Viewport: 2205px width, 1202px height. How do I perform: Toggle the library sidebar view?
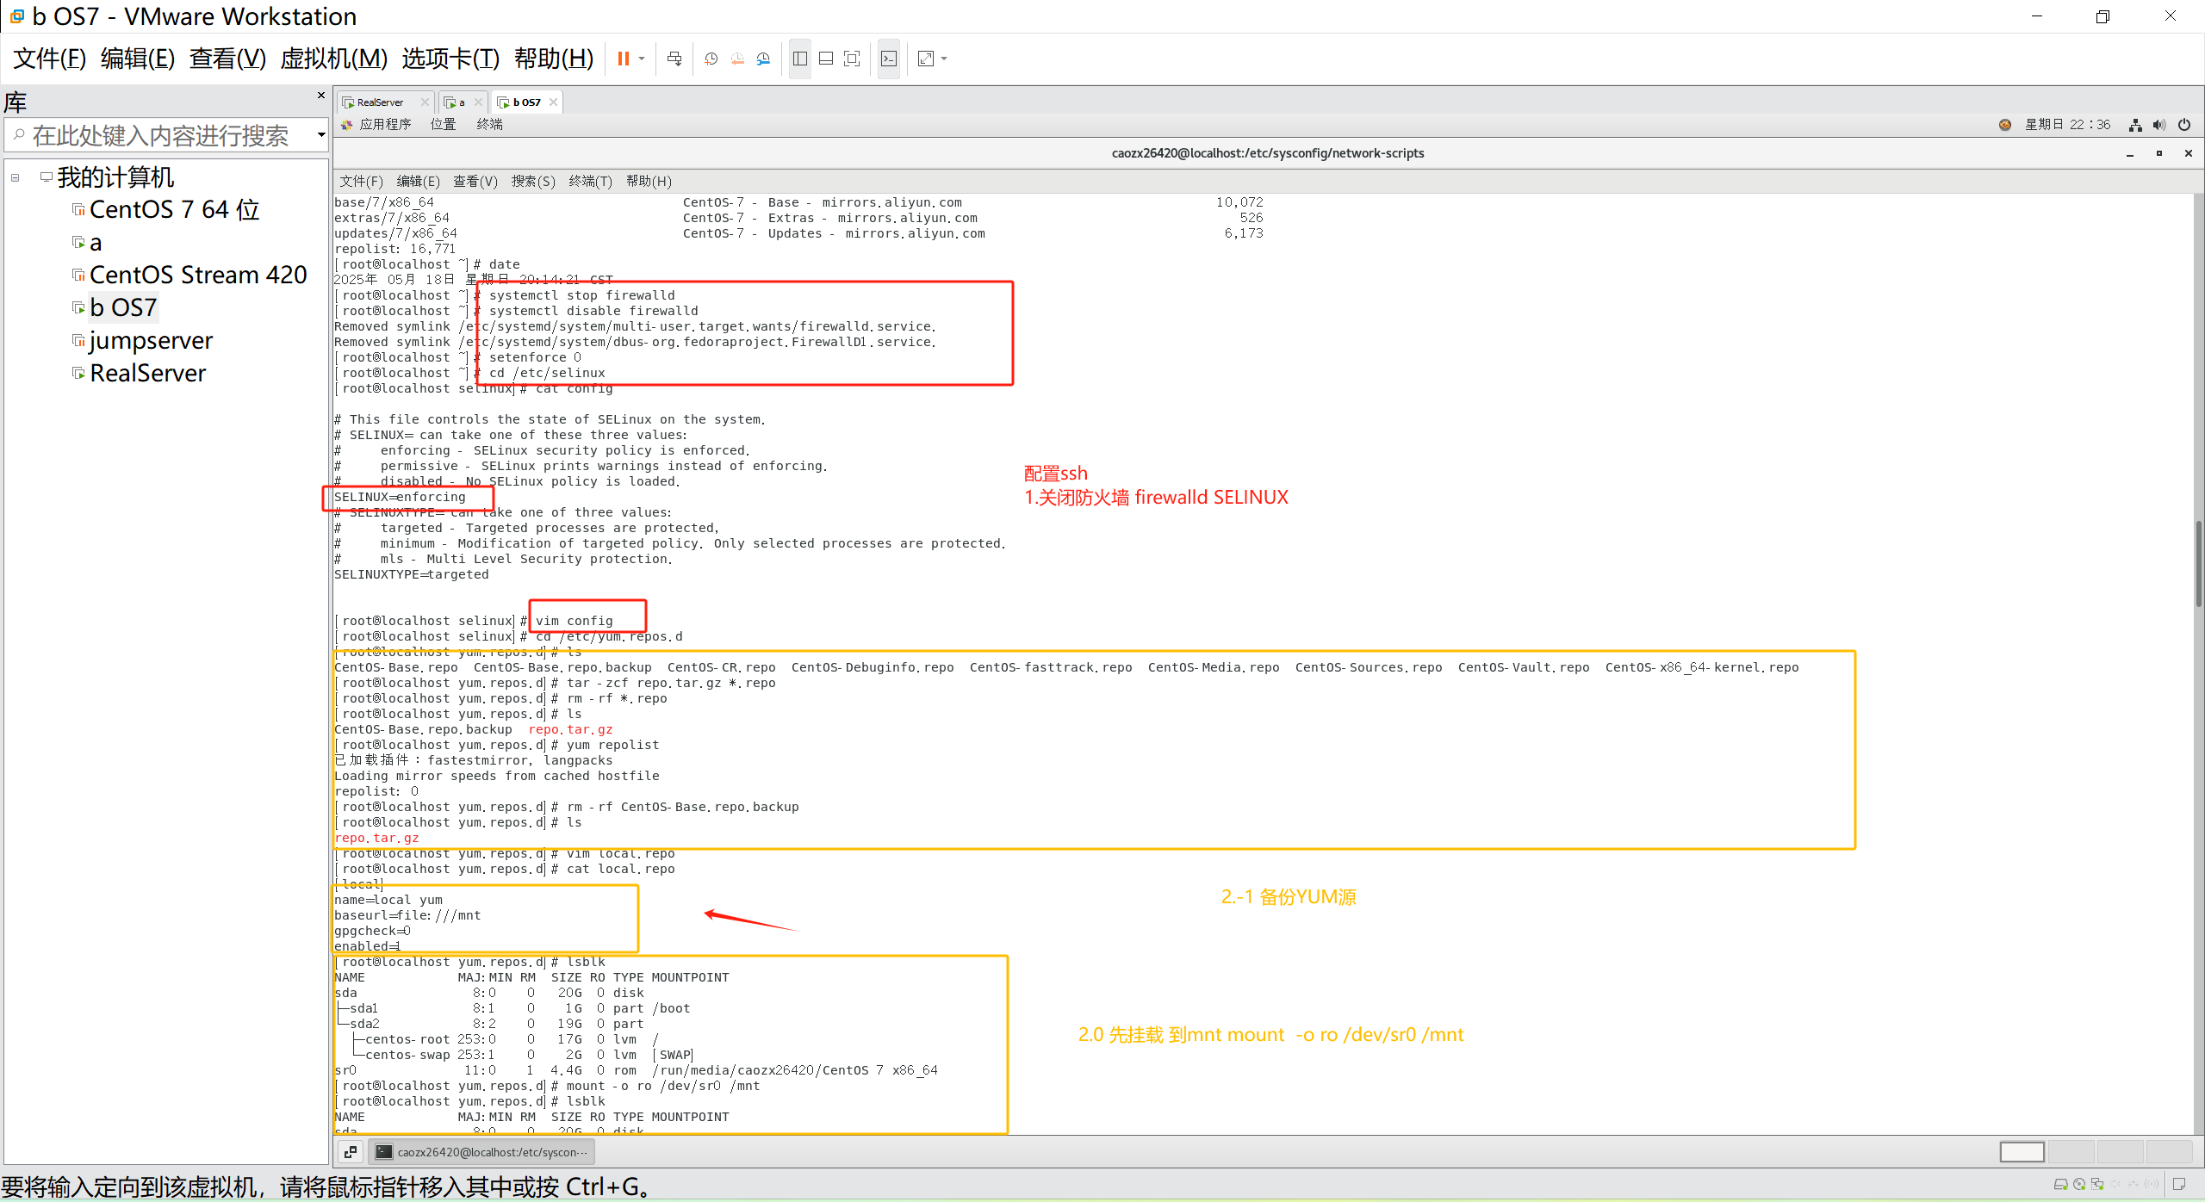tap(799, 59)
